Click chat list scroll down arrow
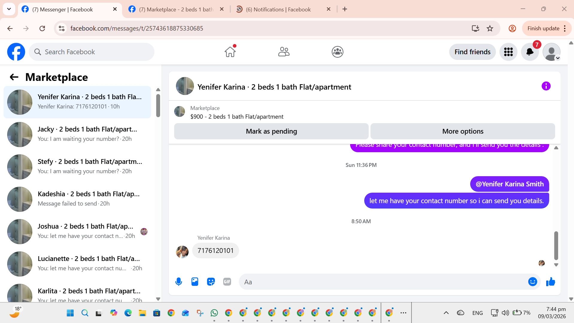This screenshot has width=574, height=323. pos(158,299)
